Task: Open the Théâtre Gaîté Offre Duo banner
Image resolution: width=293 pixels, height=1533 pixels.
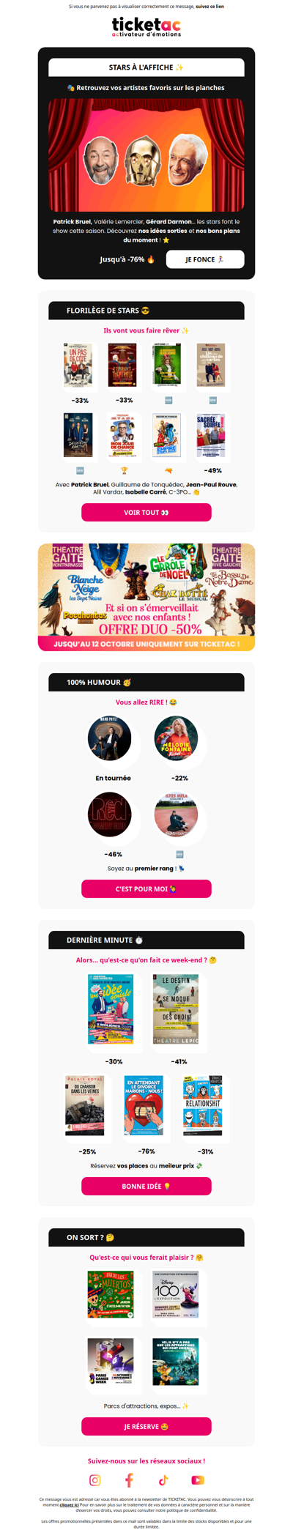Action: point(146,597)
